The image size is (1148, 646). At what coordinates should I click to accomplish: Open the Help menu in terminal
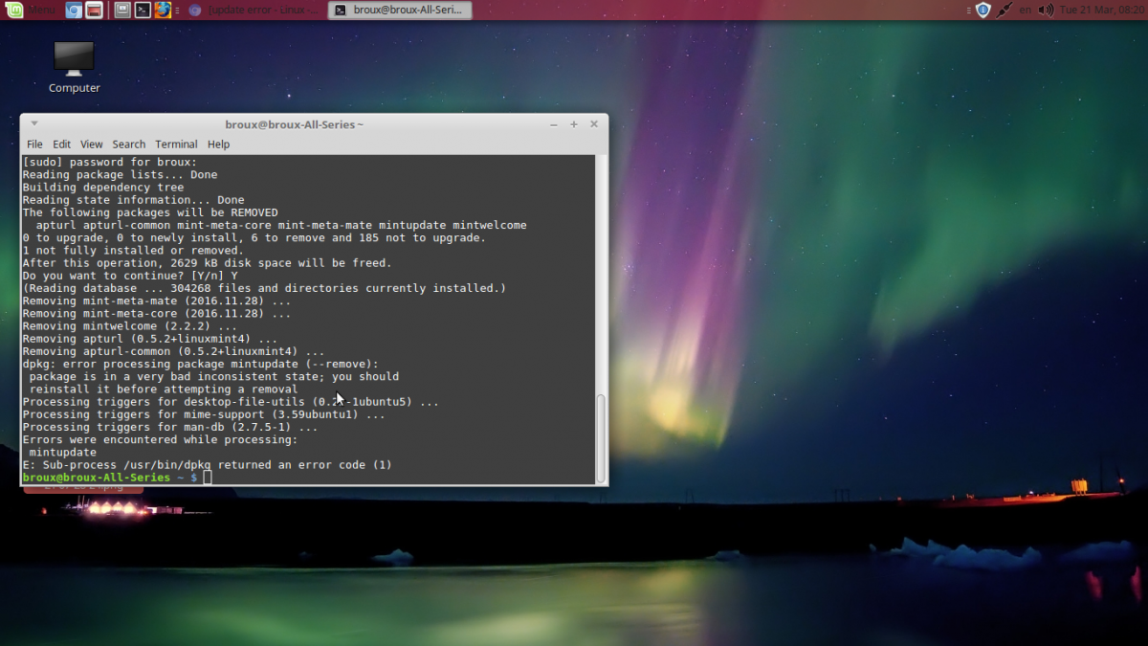click(x=219, y=145)
